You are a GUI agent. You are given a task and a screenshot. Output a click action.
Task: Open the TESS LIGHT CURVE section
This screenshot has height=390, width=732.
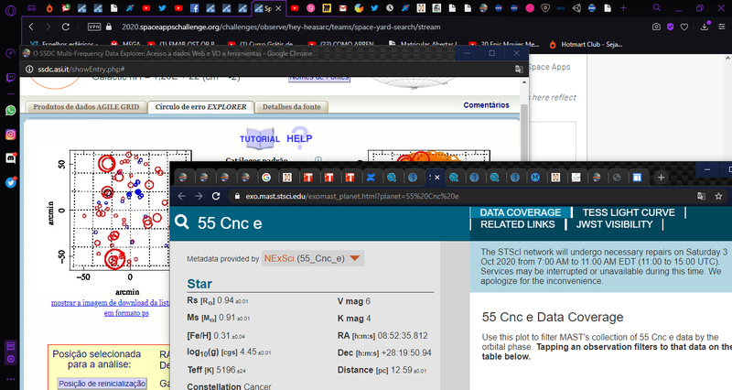tap(629, 212)
